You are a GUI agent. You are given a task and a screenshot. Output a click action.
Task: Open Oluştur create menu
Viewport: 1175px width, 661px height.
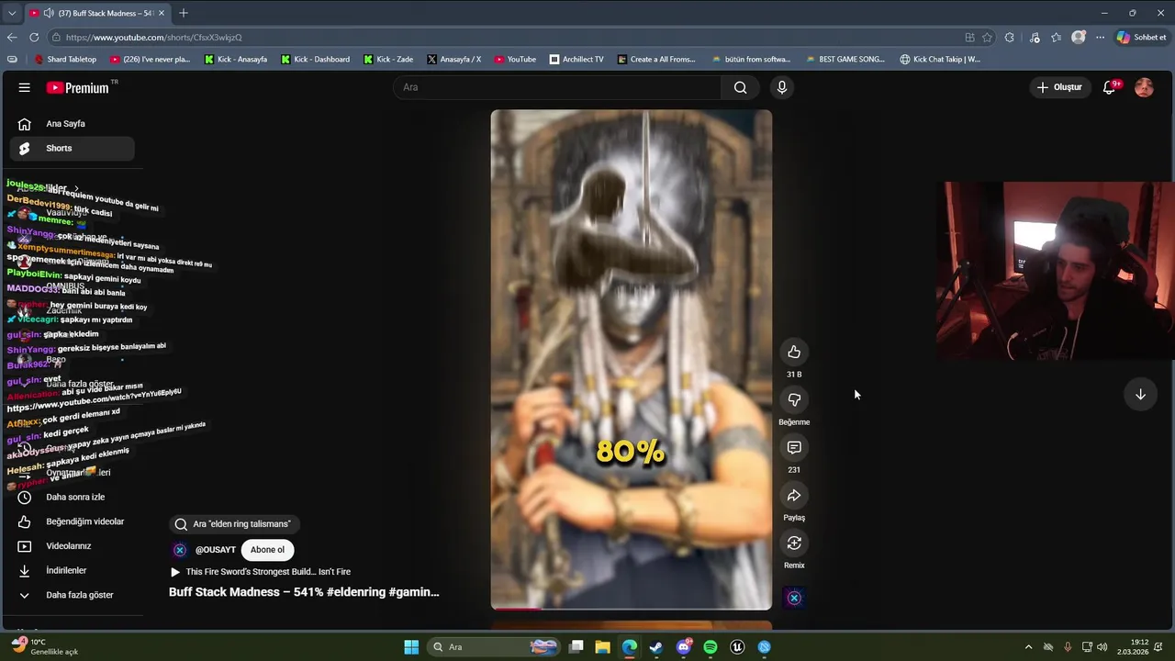pyautogui.click(x=1059, y=87)
